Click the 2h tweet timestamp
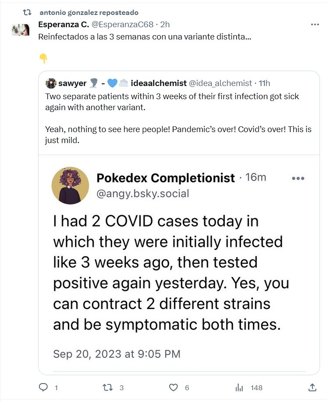The height and width of the screenshot is (402, 327). pos(165,25)
